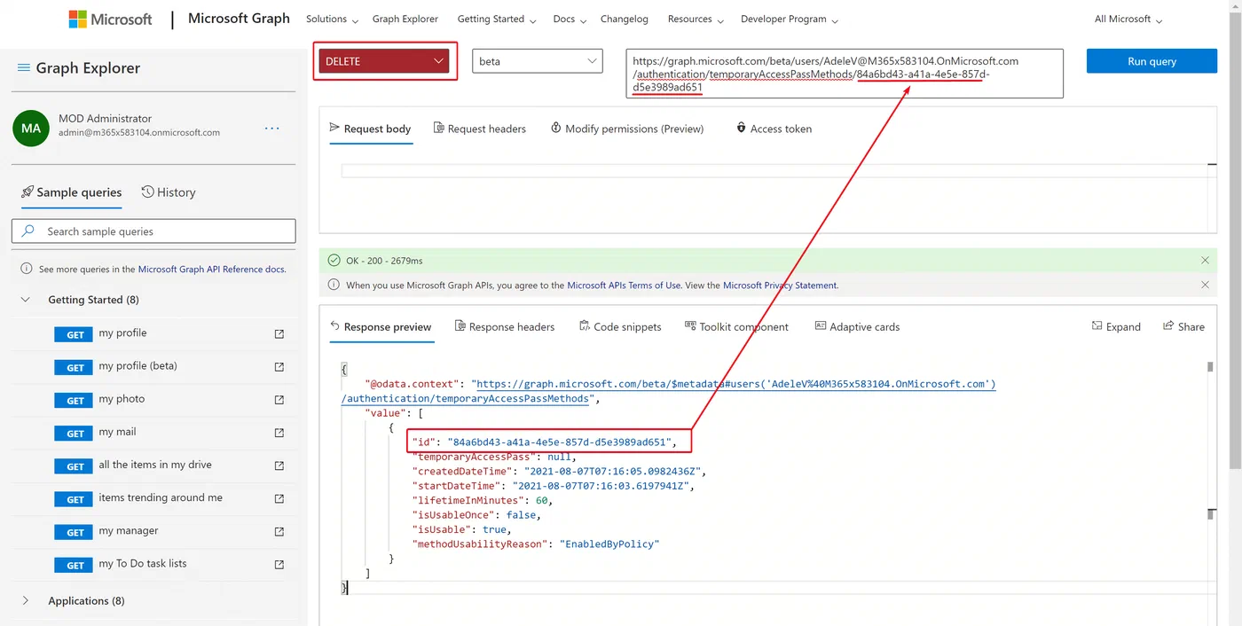Select the Response headers tab
1242x626 pixels.
[504, 327]
